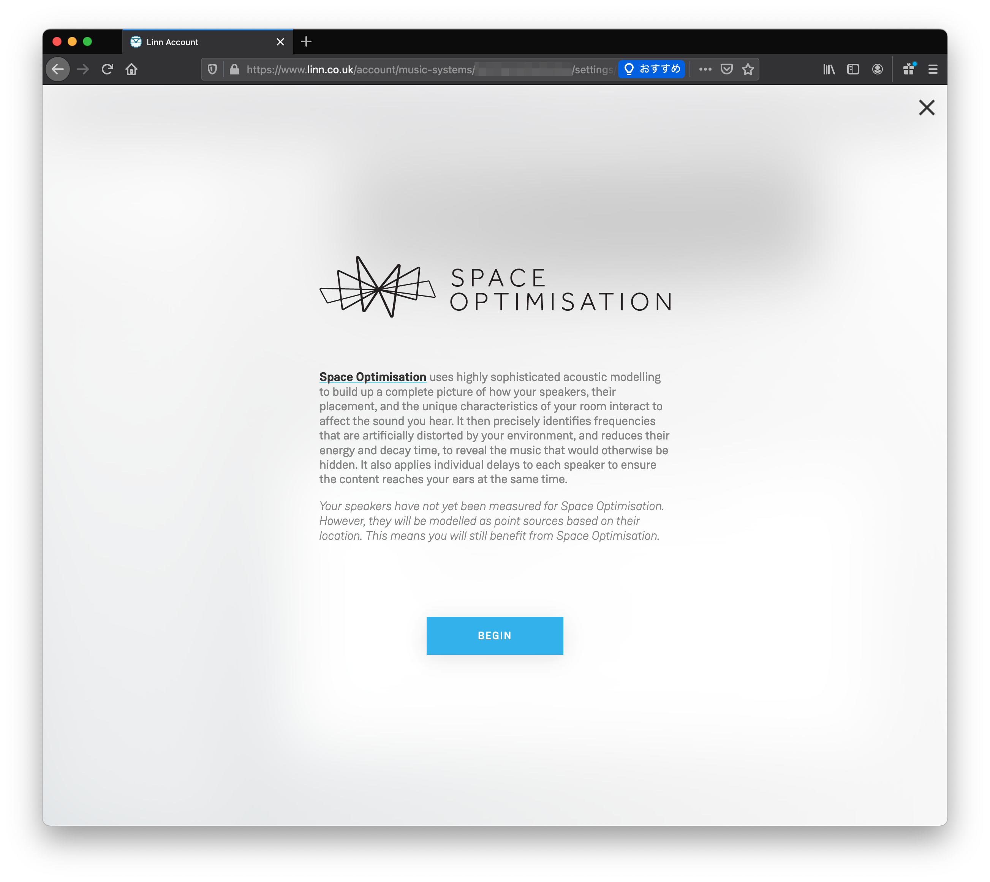Image resolution: width=990 pixels, height=882 pixels.
Task: Save page to Pocket
Action: click(726, 69)
